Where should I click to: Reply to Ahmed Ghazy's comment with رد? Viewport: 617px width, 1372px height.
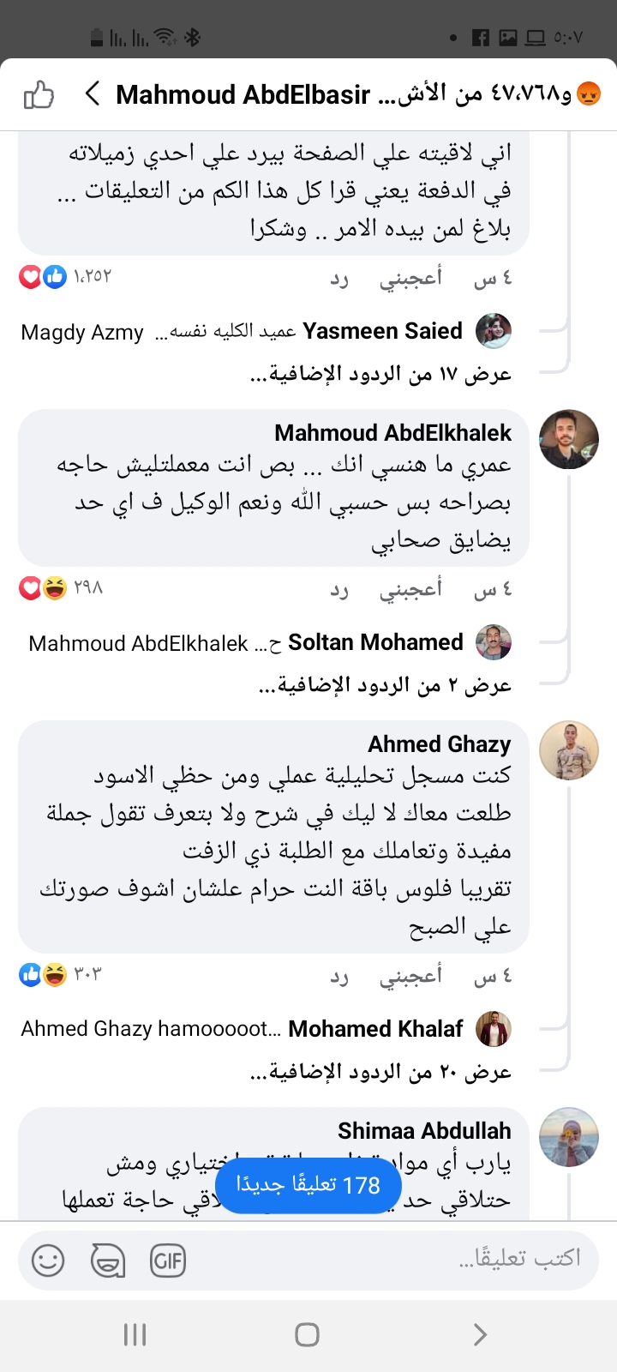click(339, 975)
